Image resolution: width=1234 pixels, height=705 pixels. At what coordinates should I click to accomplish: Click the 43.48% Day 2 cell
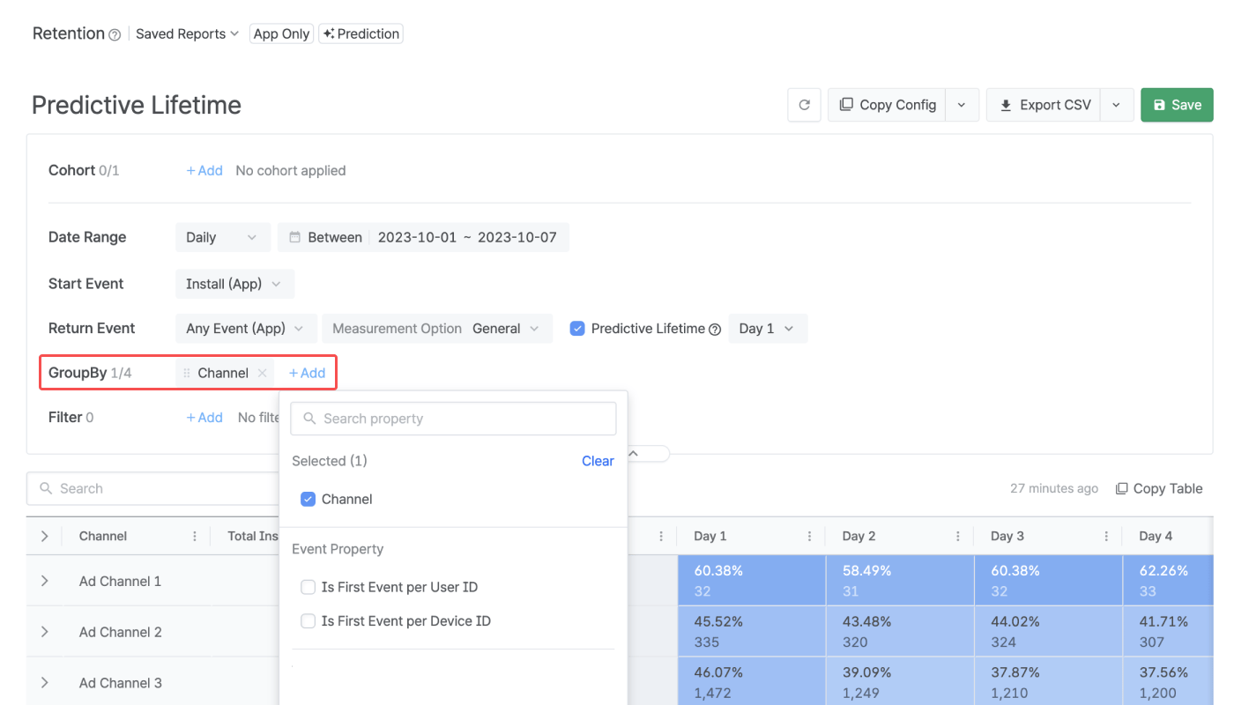pyautogui.click(x=900, y=632)
